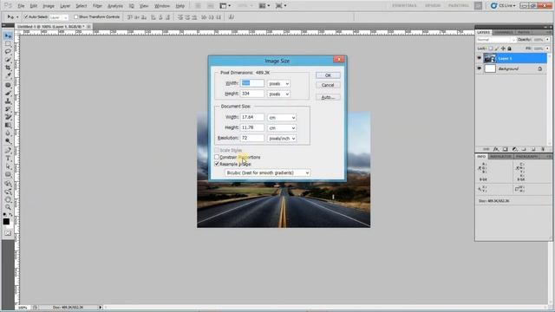Click the foreground color swatch

click(x=6, y=222)
